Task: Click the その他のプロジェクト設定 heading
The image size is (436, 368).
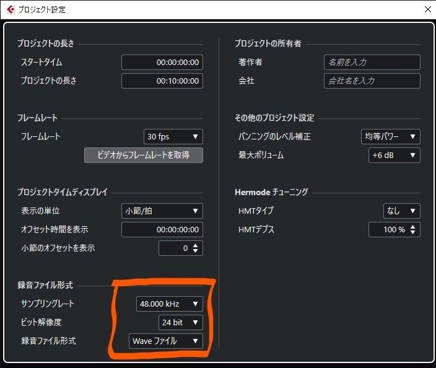Action: coord(274,118)
